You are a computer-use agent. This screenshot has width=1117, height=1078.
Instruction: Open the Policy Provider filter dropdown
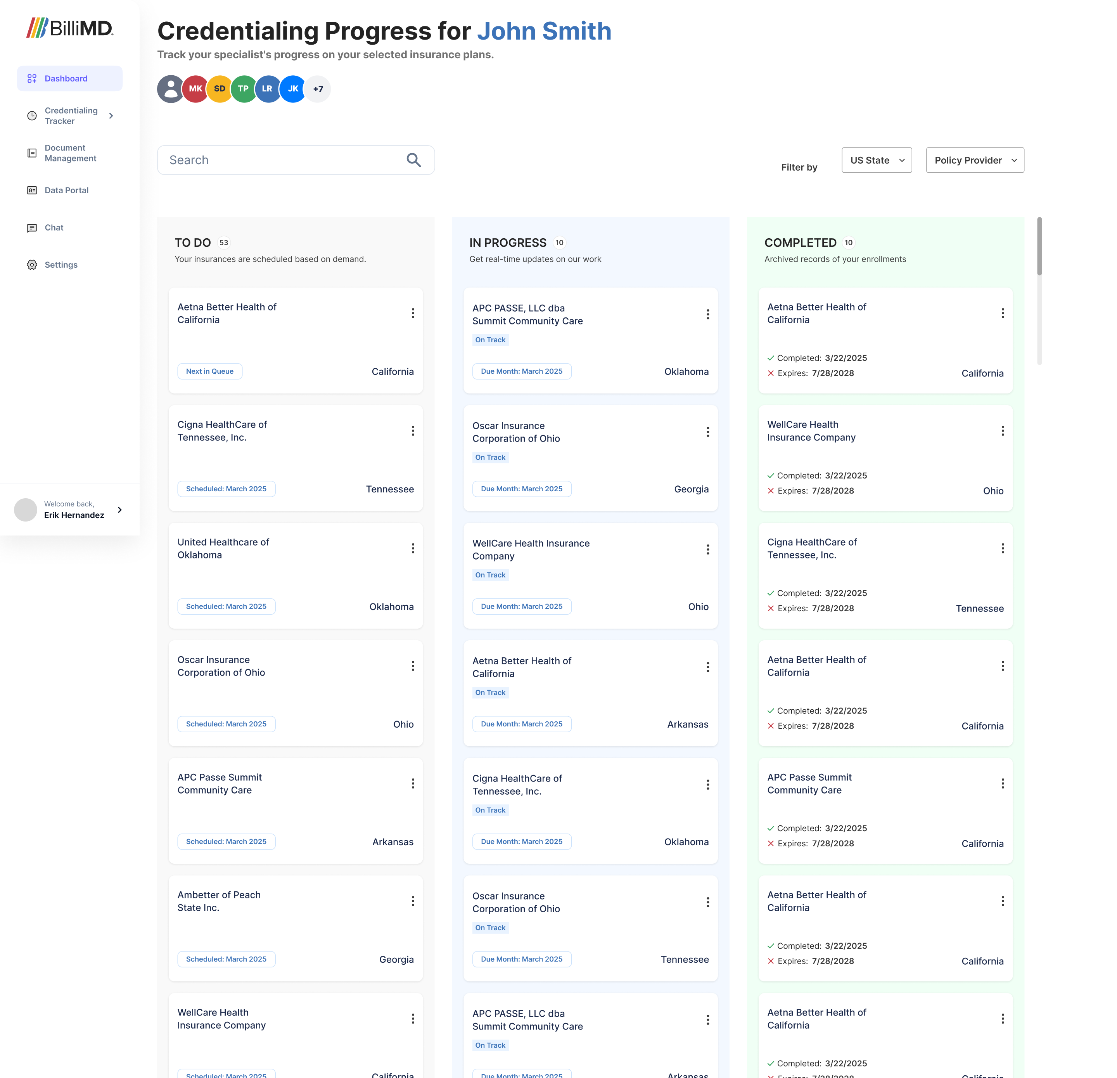pyautogui.click(x=975, y=160)
